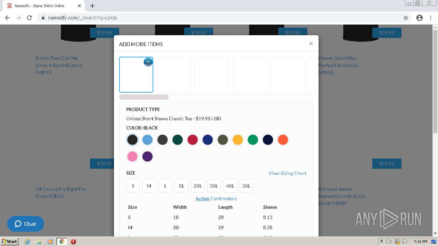Select the third product type thumbnail
The height and width of the screenshot is (246, 438).
pos(211,74)
